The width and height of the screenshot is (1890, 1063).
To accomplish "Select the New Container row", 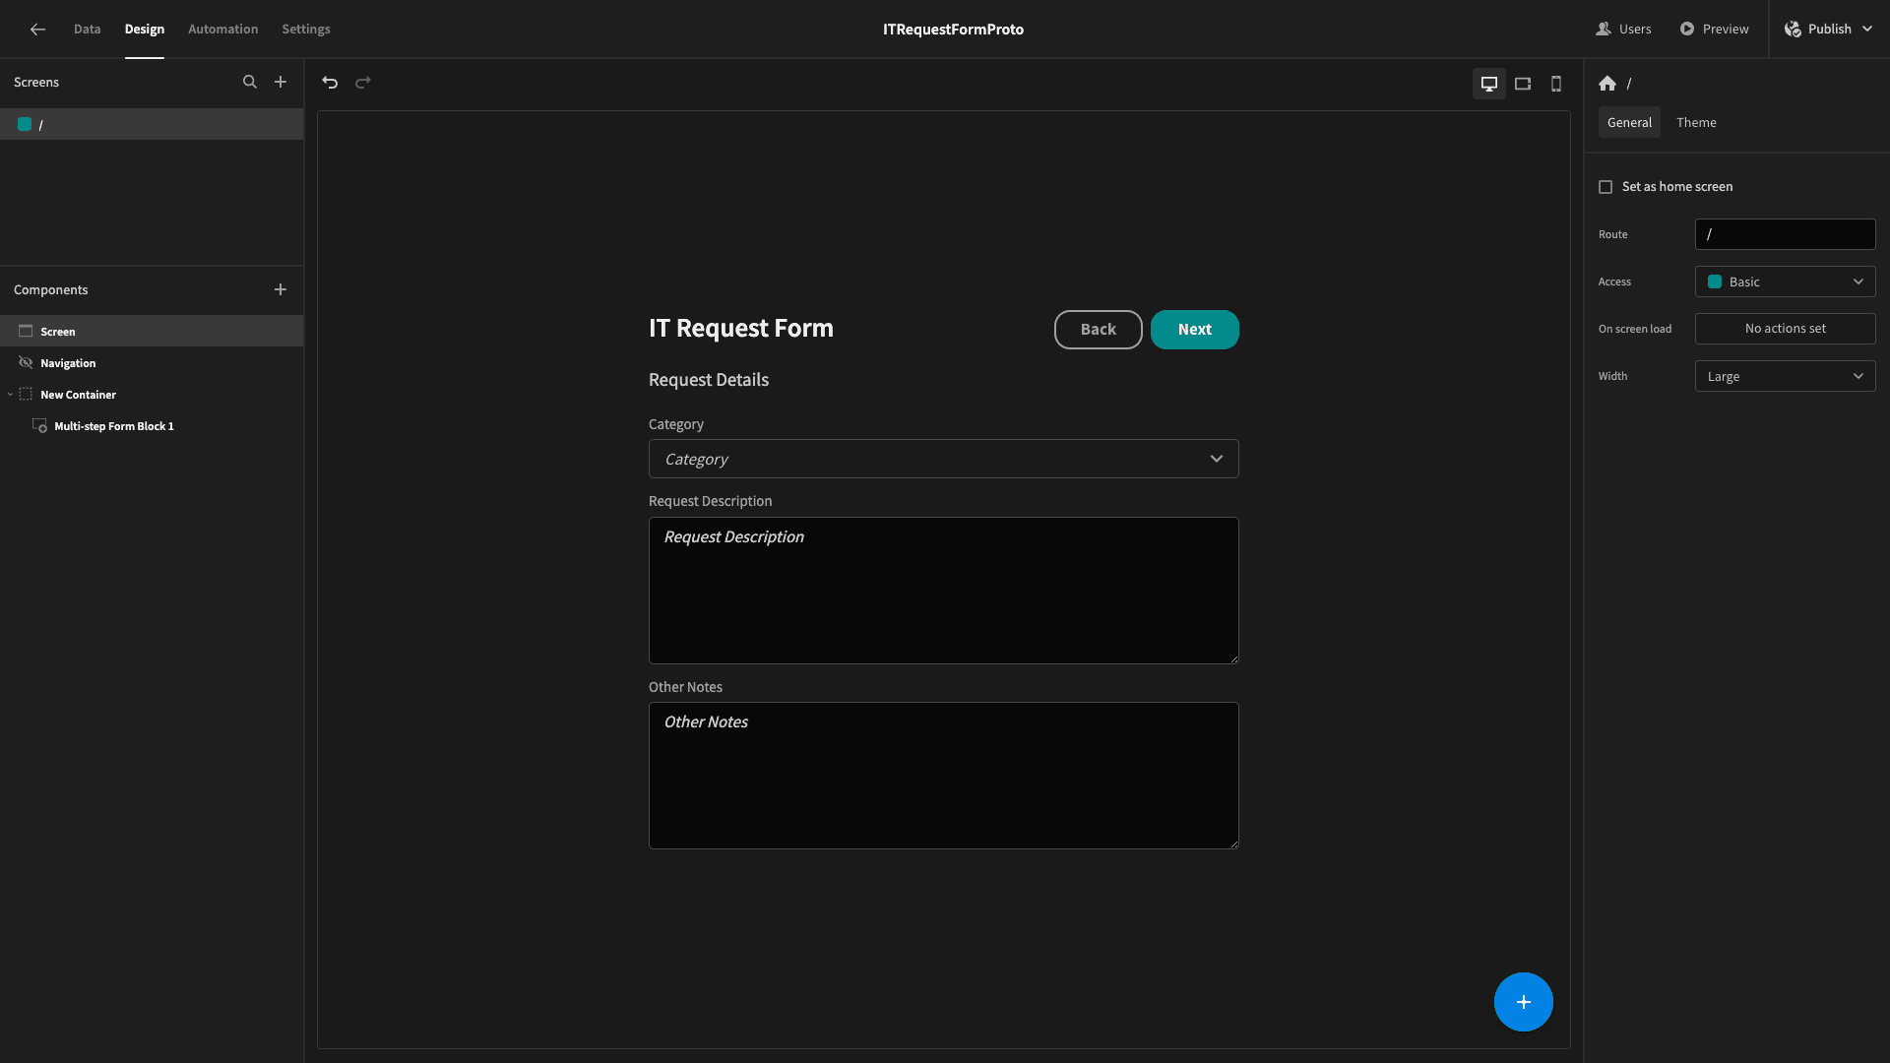I will [152, 395].
